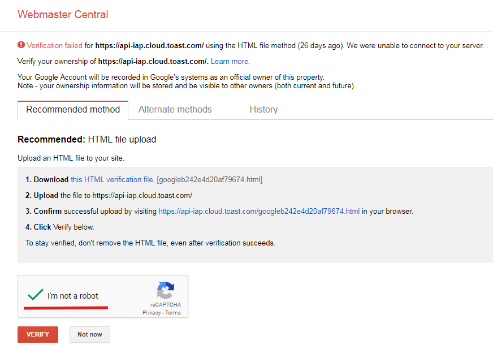Viewport: 493px width, 349px height.
Task: Click the reCAPTCHA logo icon
Action: (x=166, y=290)
